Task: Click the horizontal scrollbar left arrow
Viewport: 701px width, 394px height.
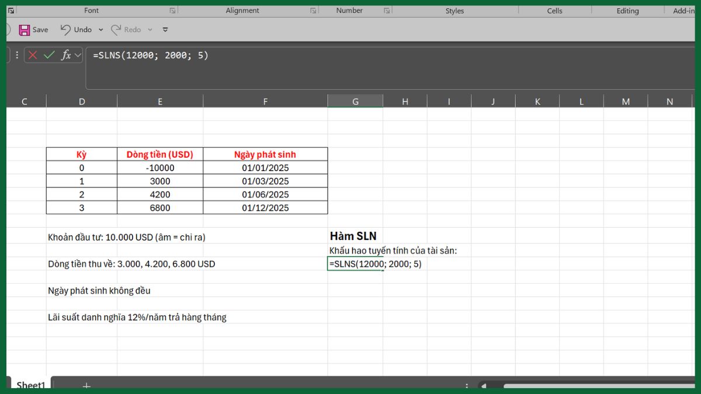Action: [x=483, y=385]
